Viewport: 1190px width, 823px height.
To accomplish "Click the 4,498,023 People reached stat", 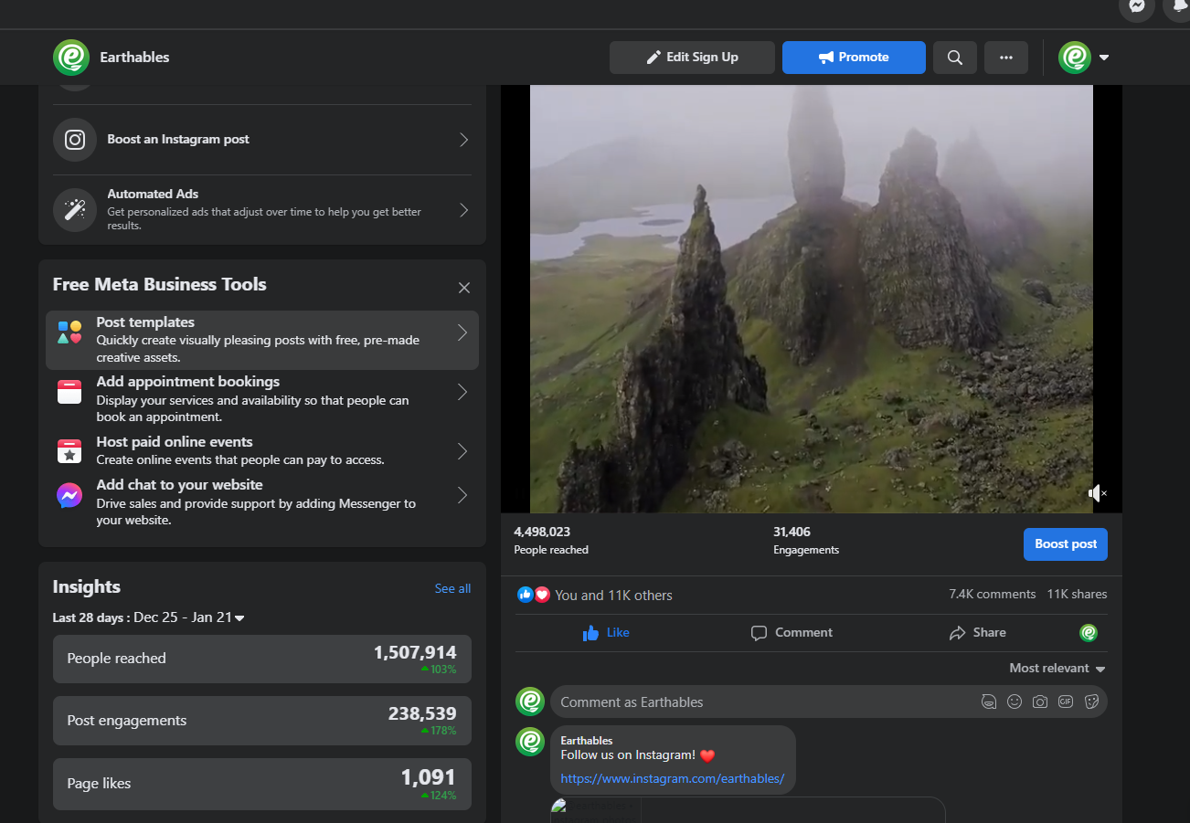I will [x=551, y=541].
